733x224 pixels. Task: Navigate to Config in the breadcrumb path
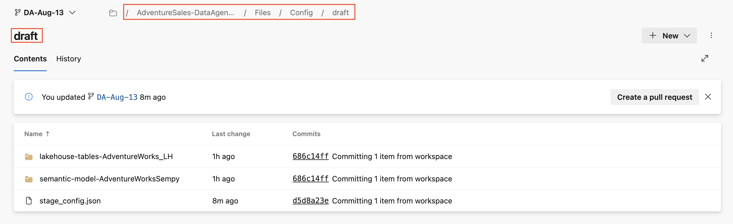tap(301, 13)
